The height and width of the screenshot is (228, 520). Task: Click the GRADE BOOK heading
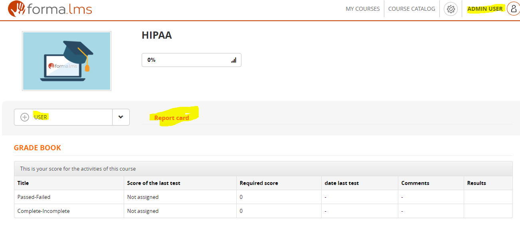click(x=38, y=148)
